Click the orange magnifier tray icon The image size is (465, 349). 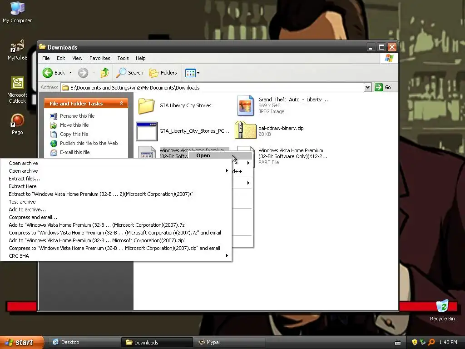coord(431,342)
